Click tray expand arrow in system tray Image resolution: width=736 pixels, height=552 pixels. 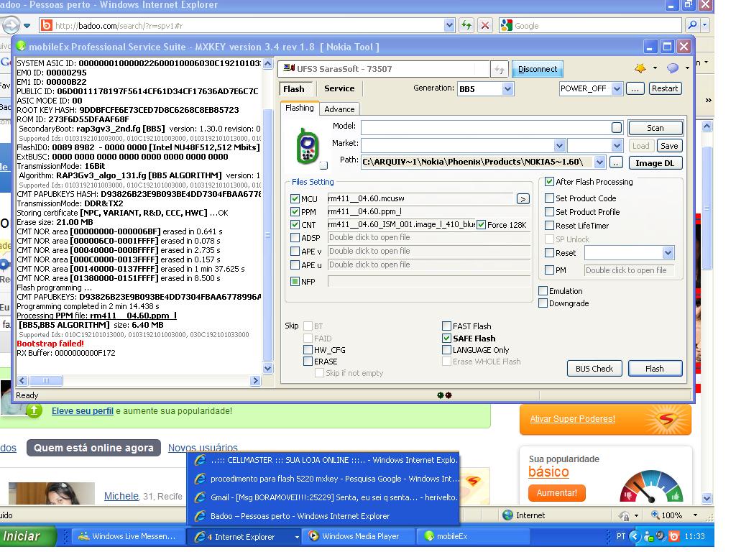(635, 536)
